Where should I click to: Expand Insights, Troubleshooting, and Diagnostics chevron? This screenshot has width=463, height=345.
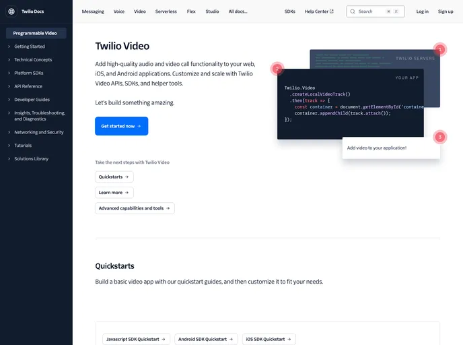(x=9, y=113)
